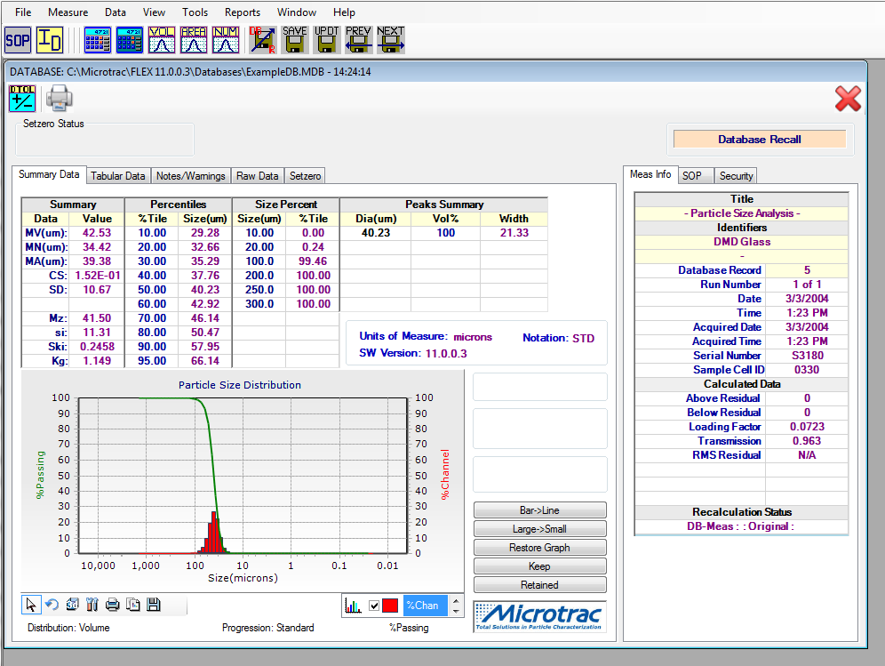The image size is (885, 666).
Task: Click the graph undo arrow icon
Action: (52, 605)
